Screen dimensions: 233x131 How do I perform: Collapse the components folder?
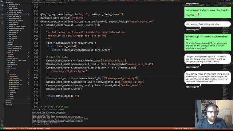click(x=12, y=75)
